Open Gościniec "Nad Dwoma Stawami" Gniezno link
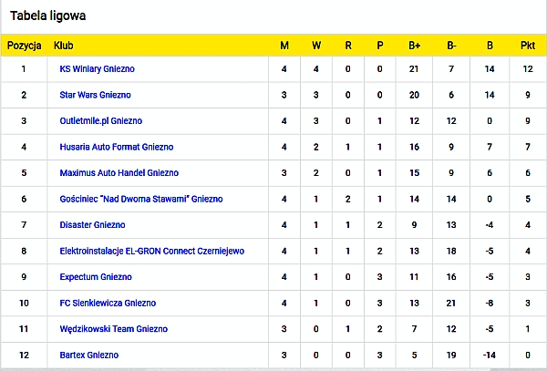The width and height of the screenshot is (547, 371). (x=141, y=199)
